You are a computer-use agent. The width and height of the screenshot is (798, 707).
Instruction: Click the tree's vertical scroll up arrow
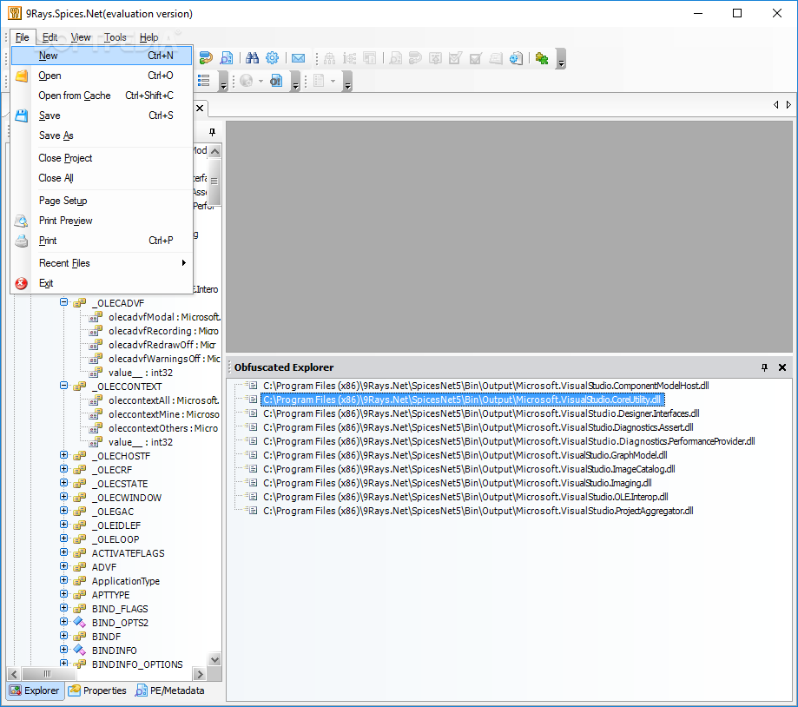[x=214, y=151]
